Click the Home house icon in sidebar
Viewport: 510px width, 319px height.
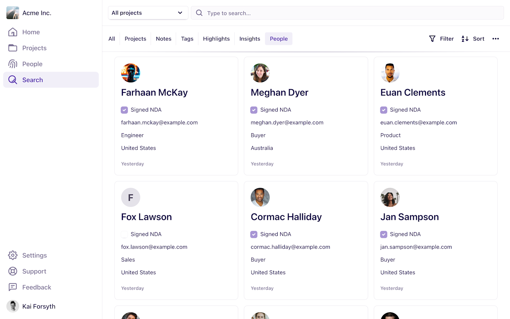(13, 32)
